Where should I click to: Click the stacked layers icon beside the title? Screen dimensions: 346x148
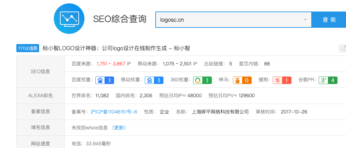click(342, 48)
